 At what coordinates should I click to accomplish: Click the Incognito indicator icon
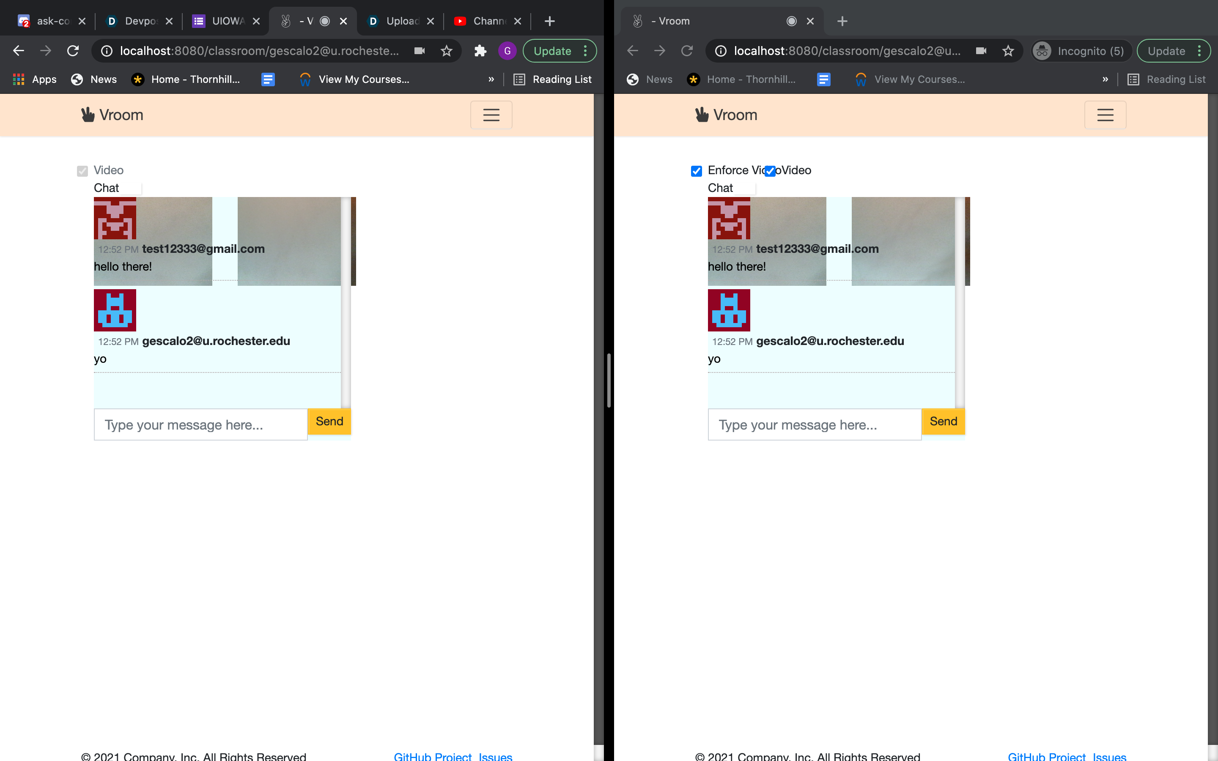coord(1042,51)
